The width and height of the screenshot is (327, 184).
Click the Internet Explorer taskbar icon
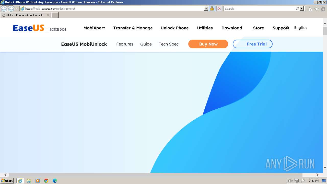[20, 181]
